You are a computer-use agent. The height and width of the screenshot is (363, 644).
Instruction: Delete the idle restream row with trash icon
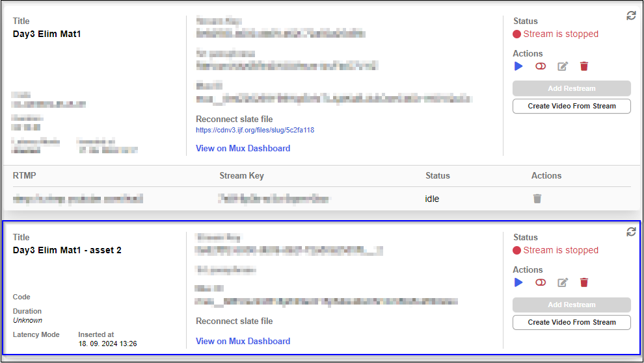tap(537, 199)
